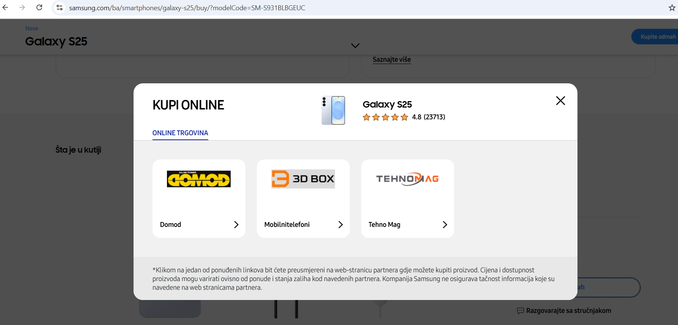The width and height of the screenshot is (678, 325).
Task: Close the Kupi Online dialog
Action: (x=560, y=101)
